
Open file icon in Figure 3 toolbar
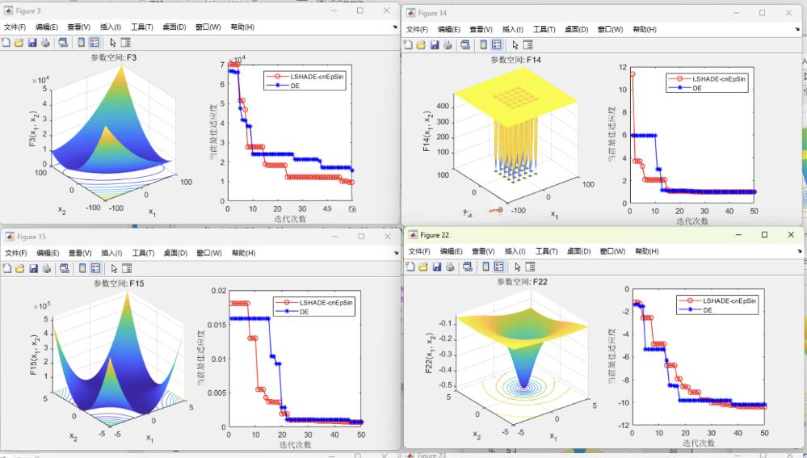[19, 43]
